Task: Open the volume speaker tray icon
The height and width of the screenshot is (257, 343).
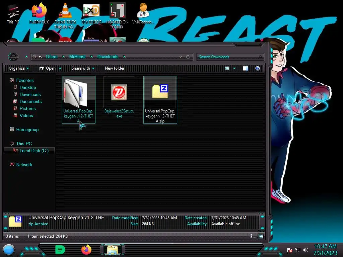Action: [x=305, y=250]
